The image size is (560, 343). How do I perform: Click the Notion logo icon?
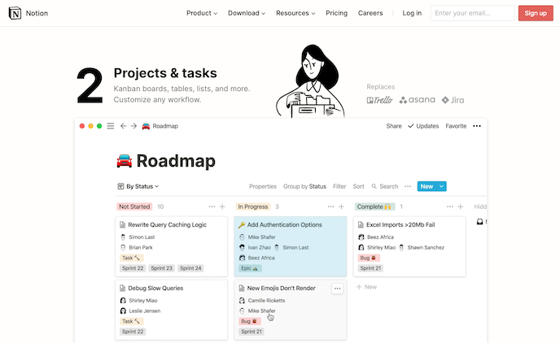(15, 13)
